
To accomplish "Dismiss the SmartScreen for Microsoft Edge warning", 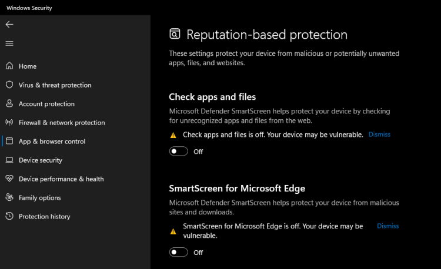I will coord(387,226).
